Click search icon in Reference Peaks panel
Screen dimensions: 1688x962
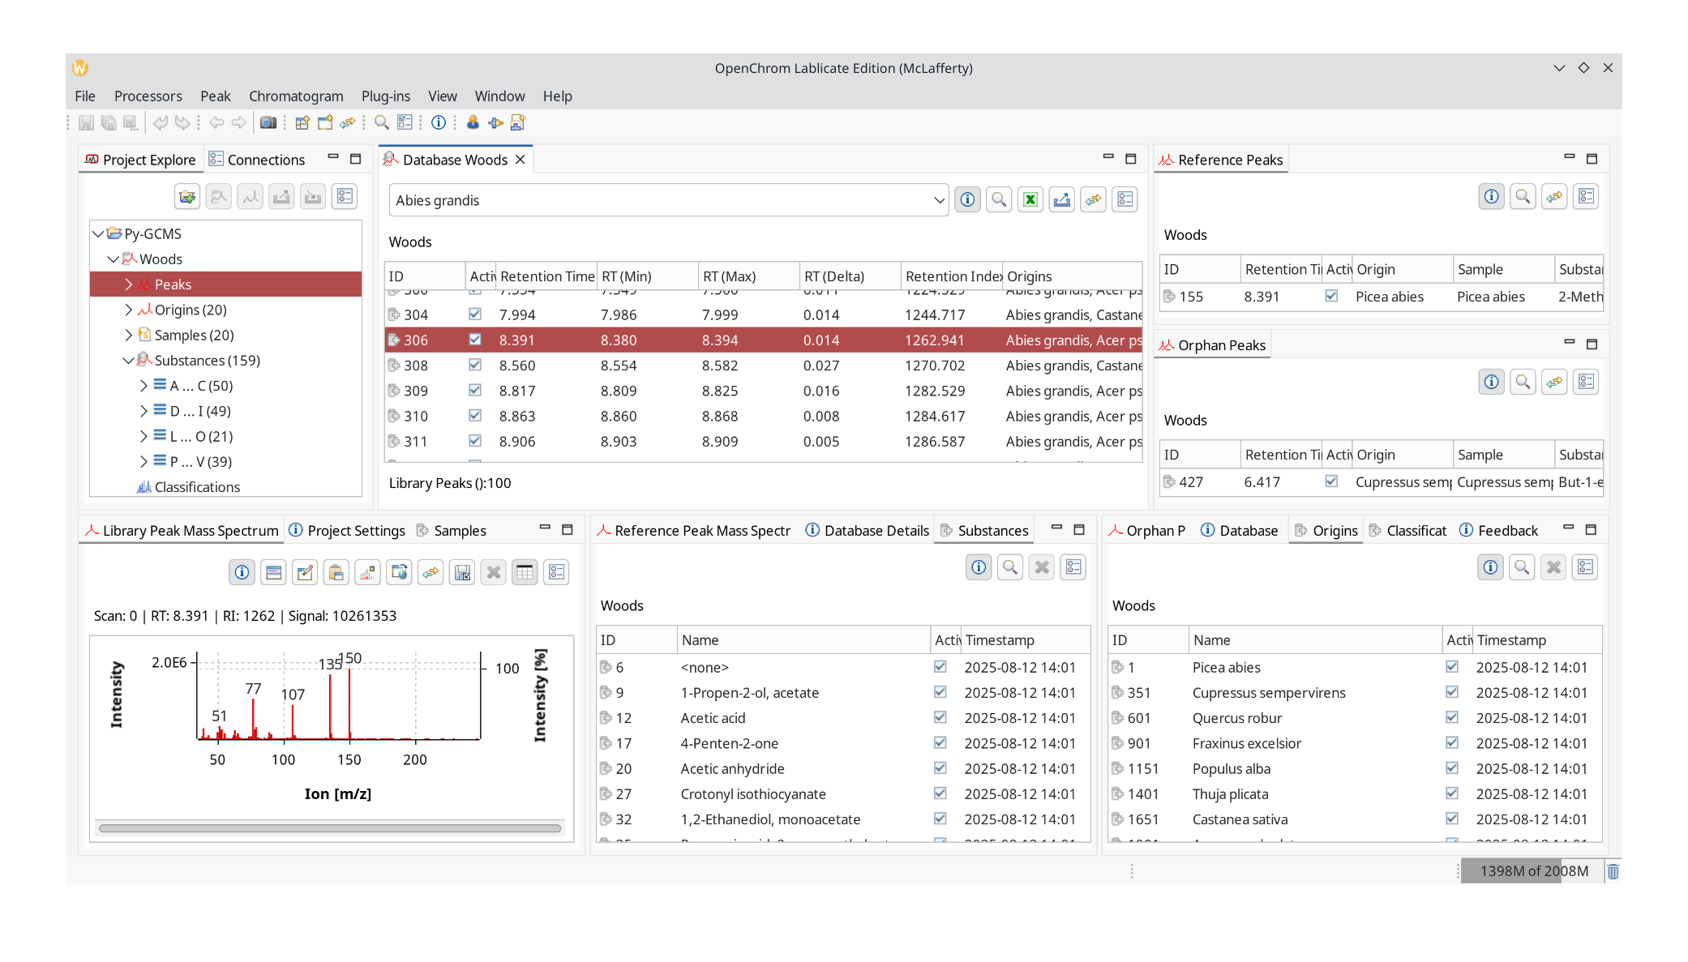pos(1523,197)
